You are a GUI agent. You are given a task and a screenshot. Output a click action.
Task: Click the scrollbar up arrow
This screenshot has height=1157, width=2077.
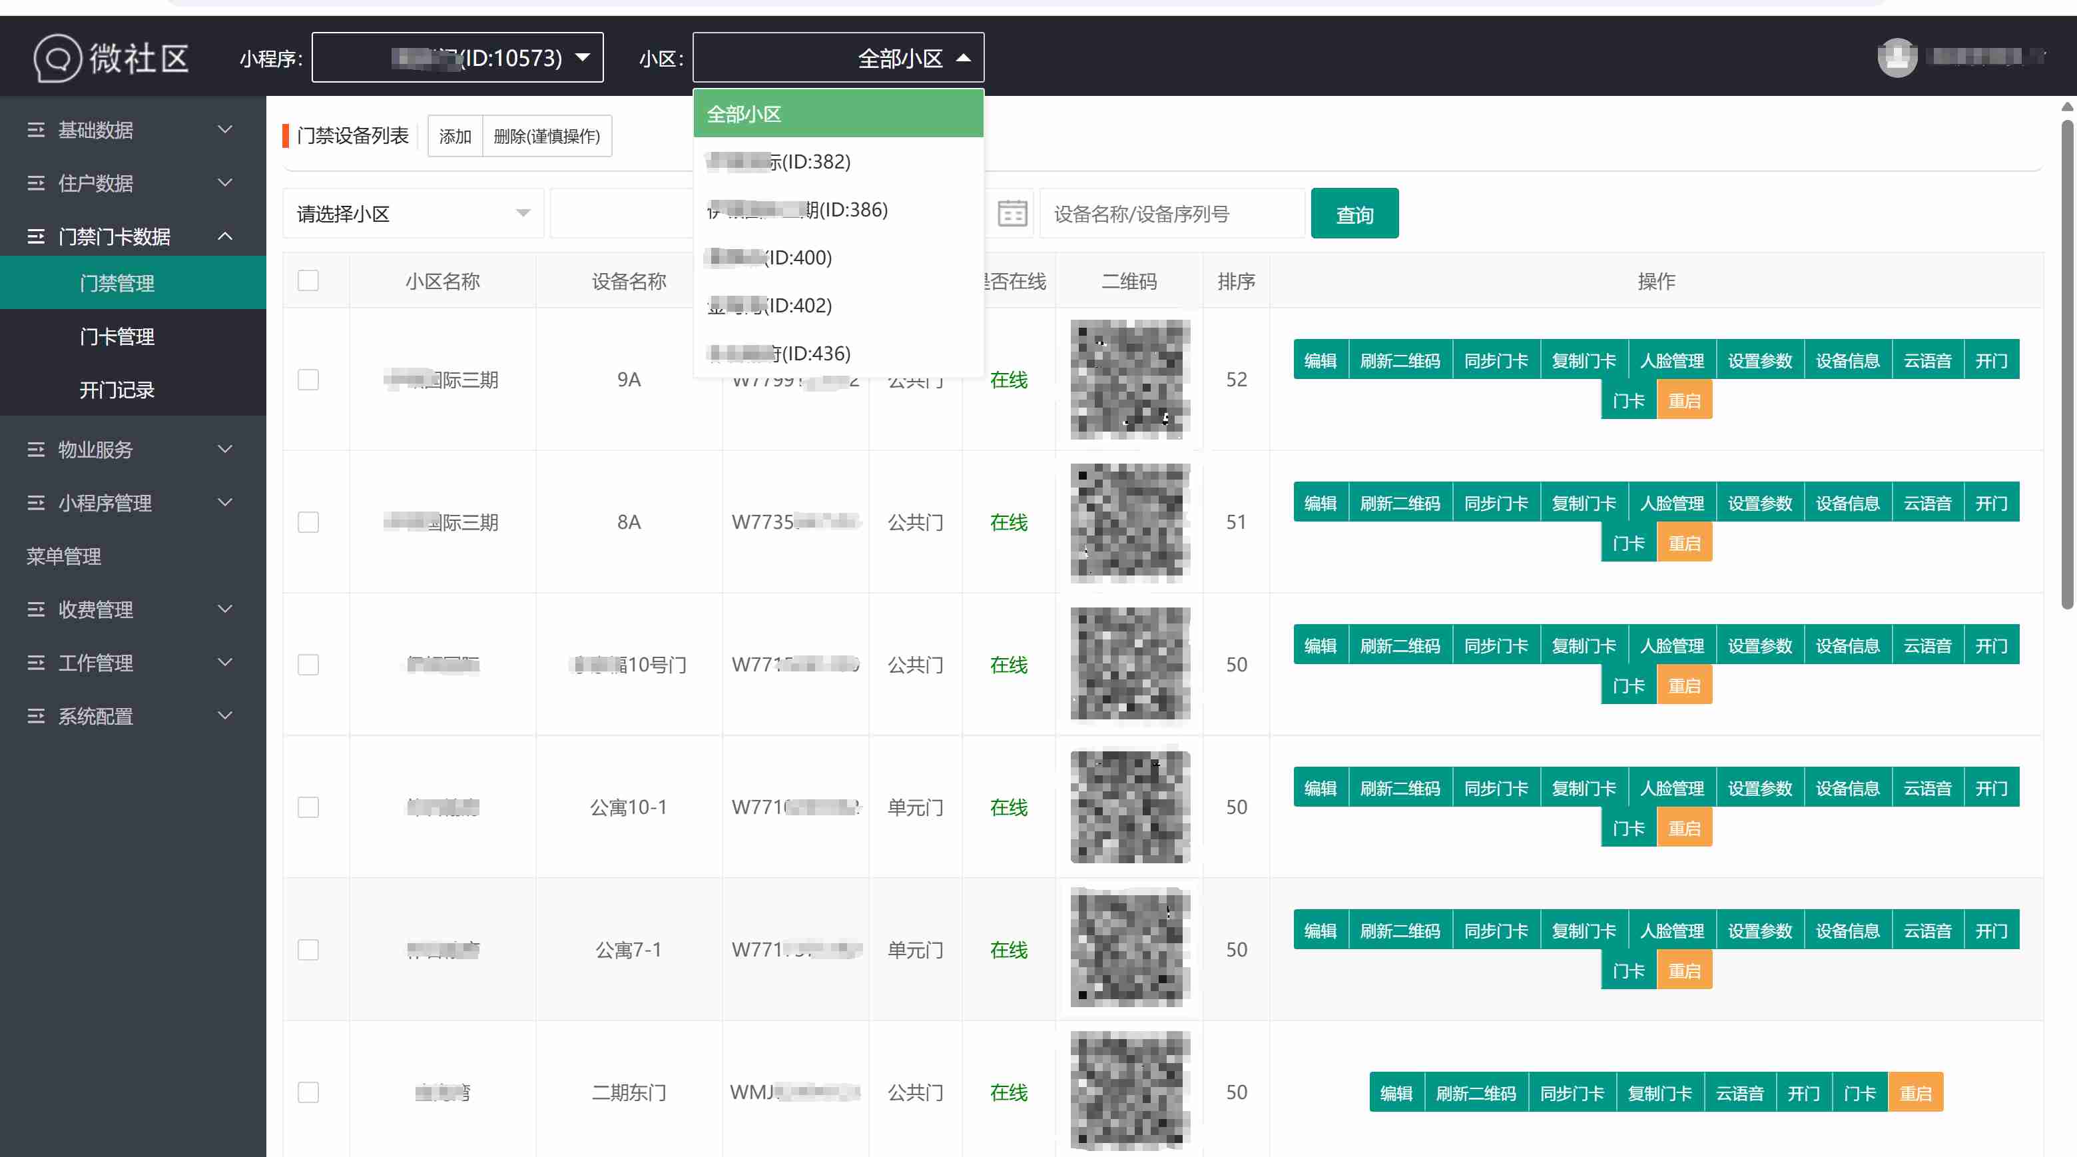click(2066, 107)
